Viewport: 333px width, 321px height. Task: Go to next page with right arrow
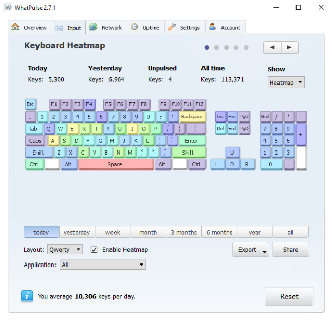[289, 47]
